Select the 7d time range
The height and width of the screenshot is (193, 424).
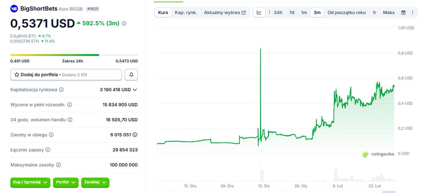point(292,12)
